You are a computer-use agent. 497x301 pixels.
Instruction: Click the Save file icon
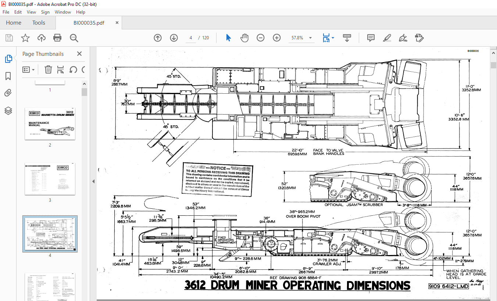click(9, 38)
